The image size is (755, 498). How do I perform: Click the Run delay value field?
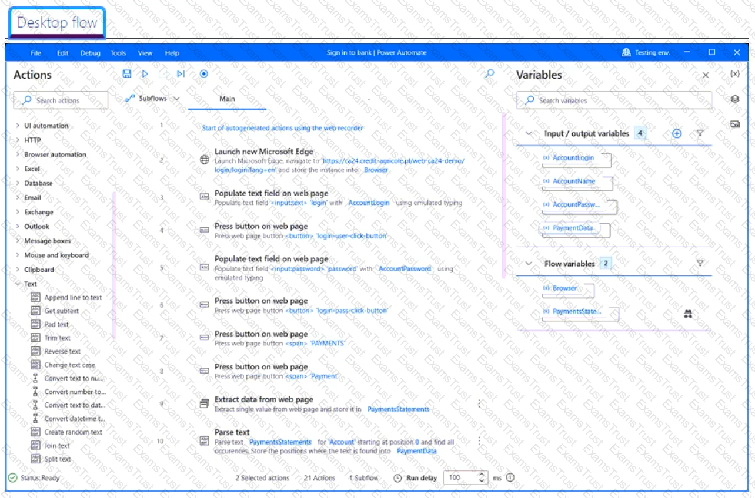point(460,477)
